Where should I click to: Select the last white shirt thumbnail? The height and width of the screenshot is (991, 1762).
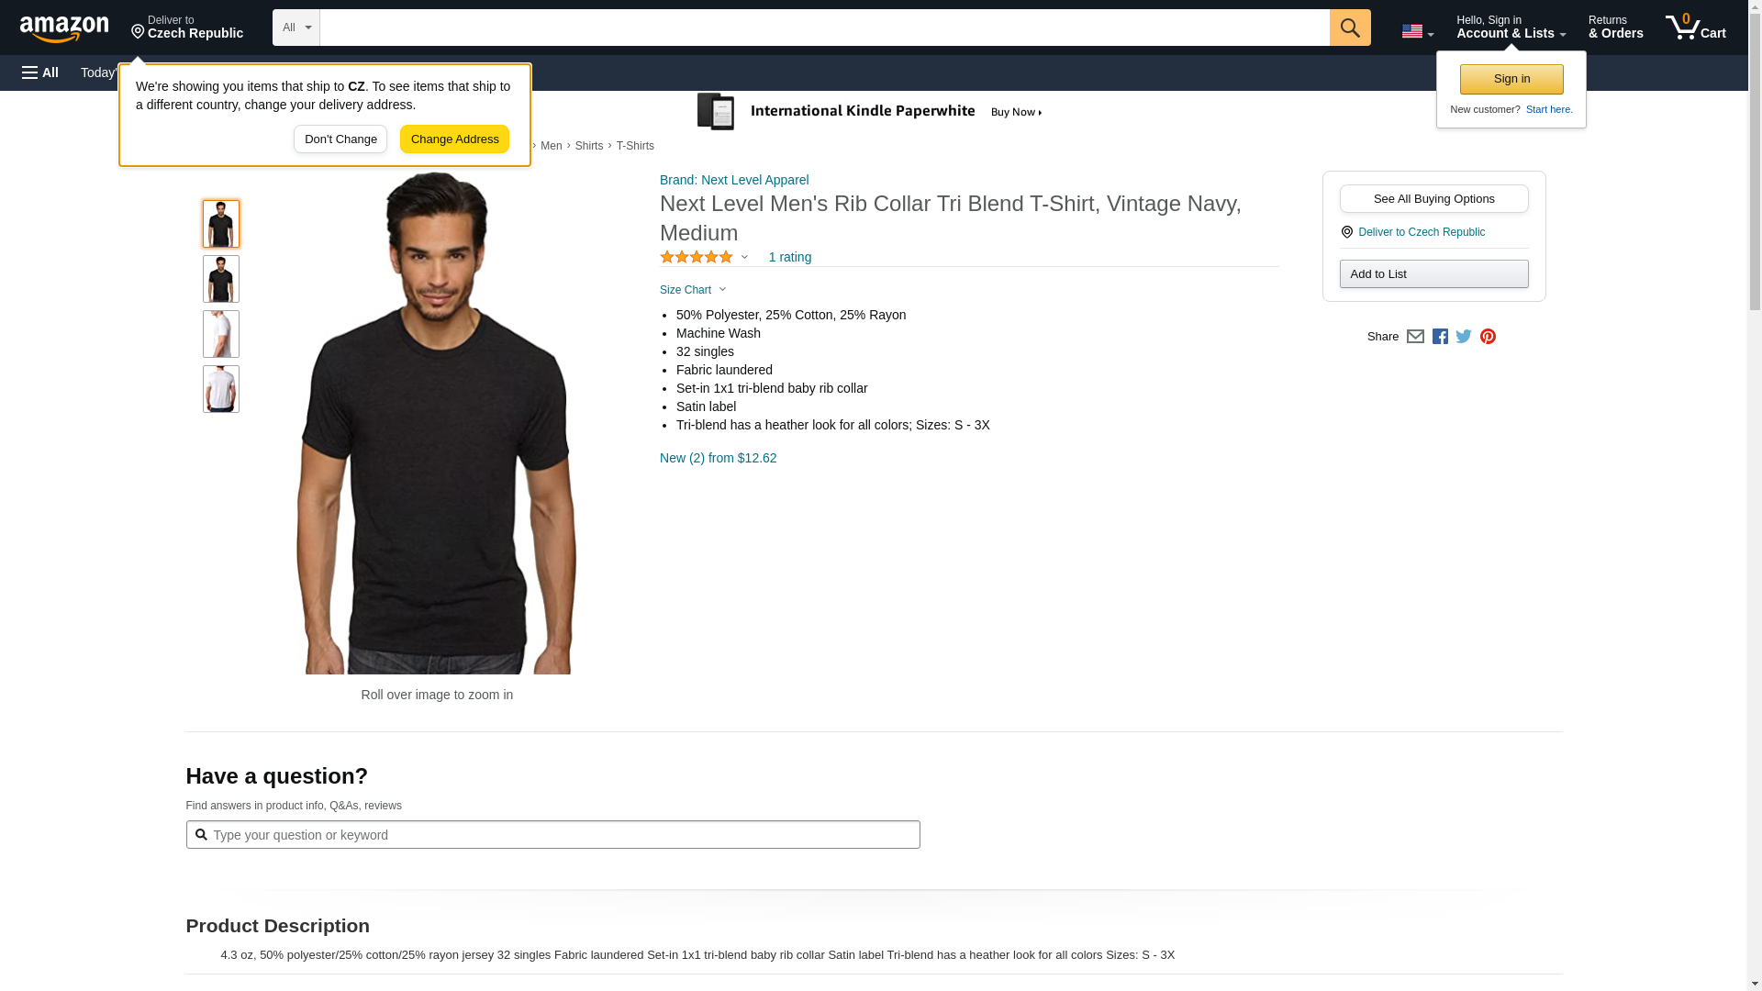coord(221,389)
